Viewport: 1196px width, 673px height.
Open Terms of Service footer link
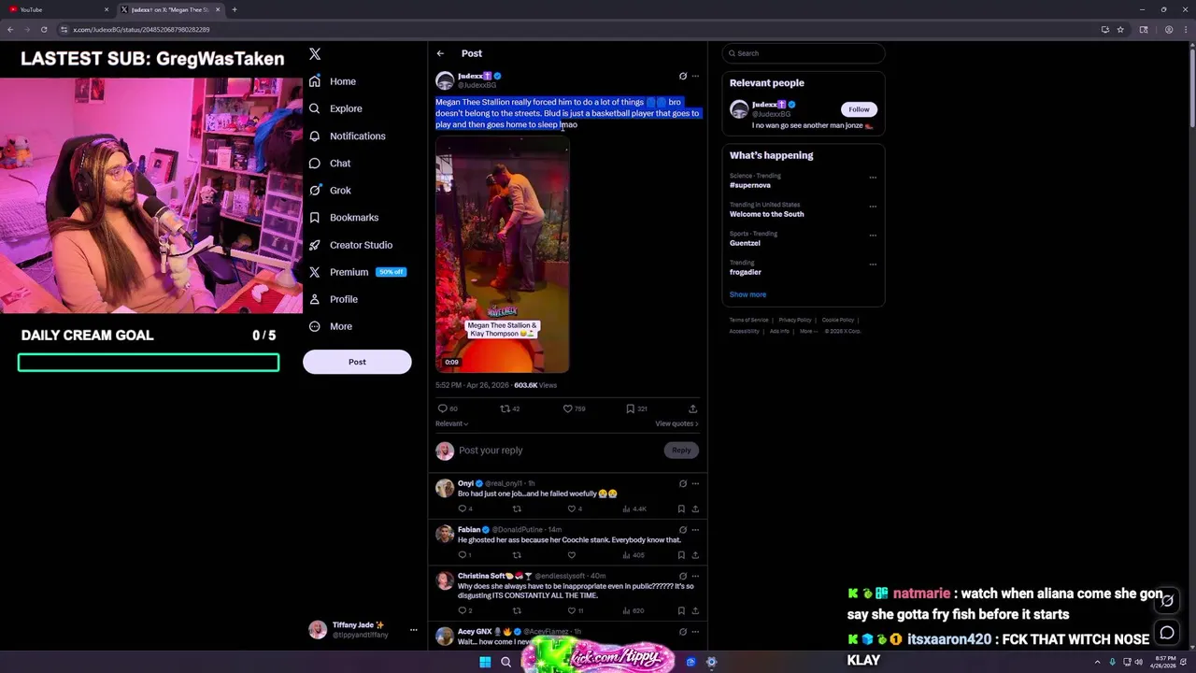point(748,320)
